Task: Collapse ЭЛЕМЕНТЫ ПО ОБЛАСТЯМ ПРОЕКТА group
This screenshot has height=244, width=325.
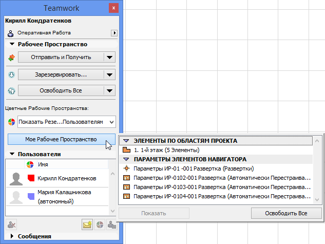Action: [x=126, y=141]
